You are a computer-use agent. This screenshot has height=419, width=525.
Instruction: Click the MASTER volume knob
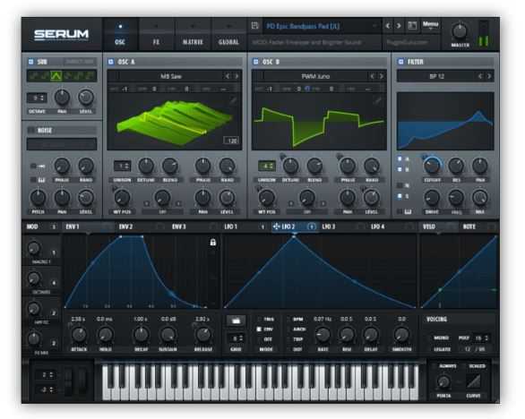(x=460, y=30)
